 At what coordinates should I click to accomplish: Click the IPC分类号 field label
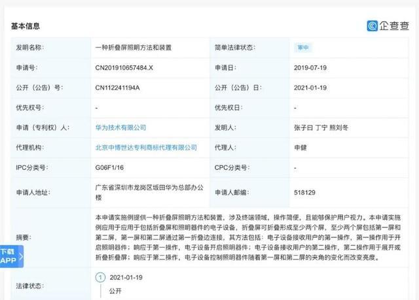[32, 168]
